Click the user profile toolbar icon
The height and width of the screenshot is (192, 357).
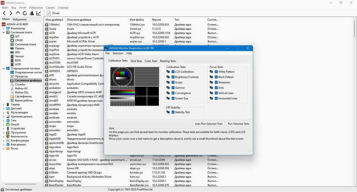tap(32, 13)
